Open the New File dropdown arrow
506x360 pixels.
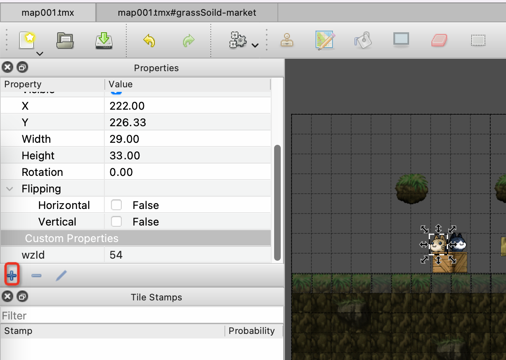[39, 54]
